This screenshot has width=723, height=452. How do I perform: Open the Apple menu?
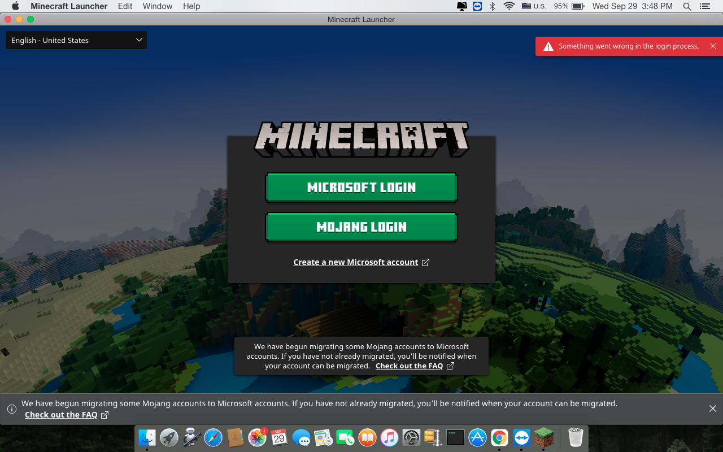pyautogui.click(x=15, y=6)
